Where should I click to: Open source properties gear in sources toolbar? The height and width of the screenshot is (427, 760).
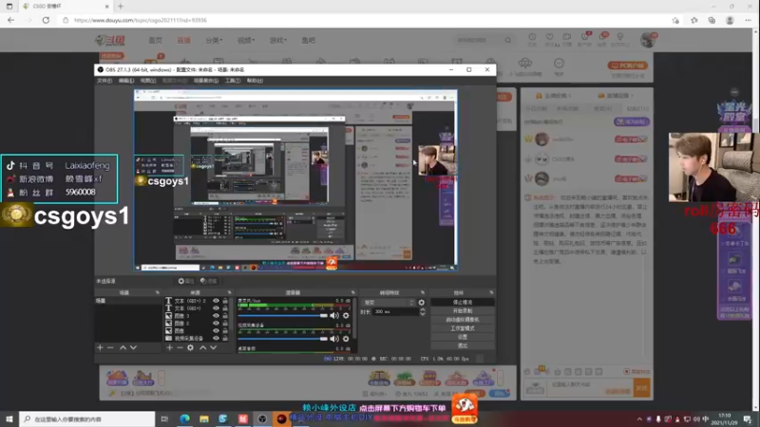(191, 347)
